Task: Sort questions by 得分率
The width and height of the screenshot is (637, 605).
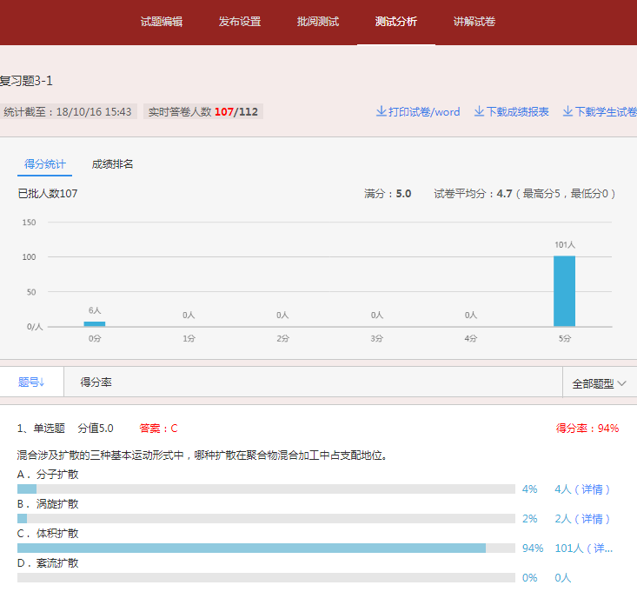Action: point(96,382)
